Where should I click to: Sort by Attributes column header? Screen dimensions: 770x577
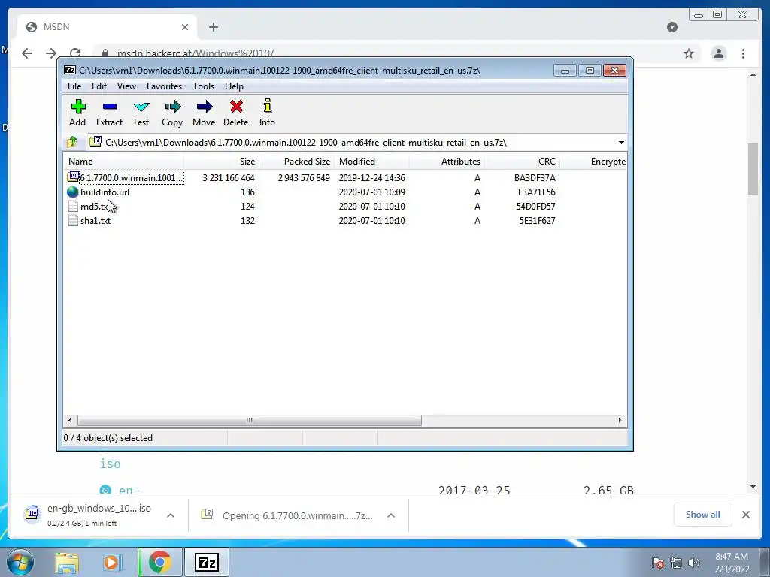click(x=447, y=162)
